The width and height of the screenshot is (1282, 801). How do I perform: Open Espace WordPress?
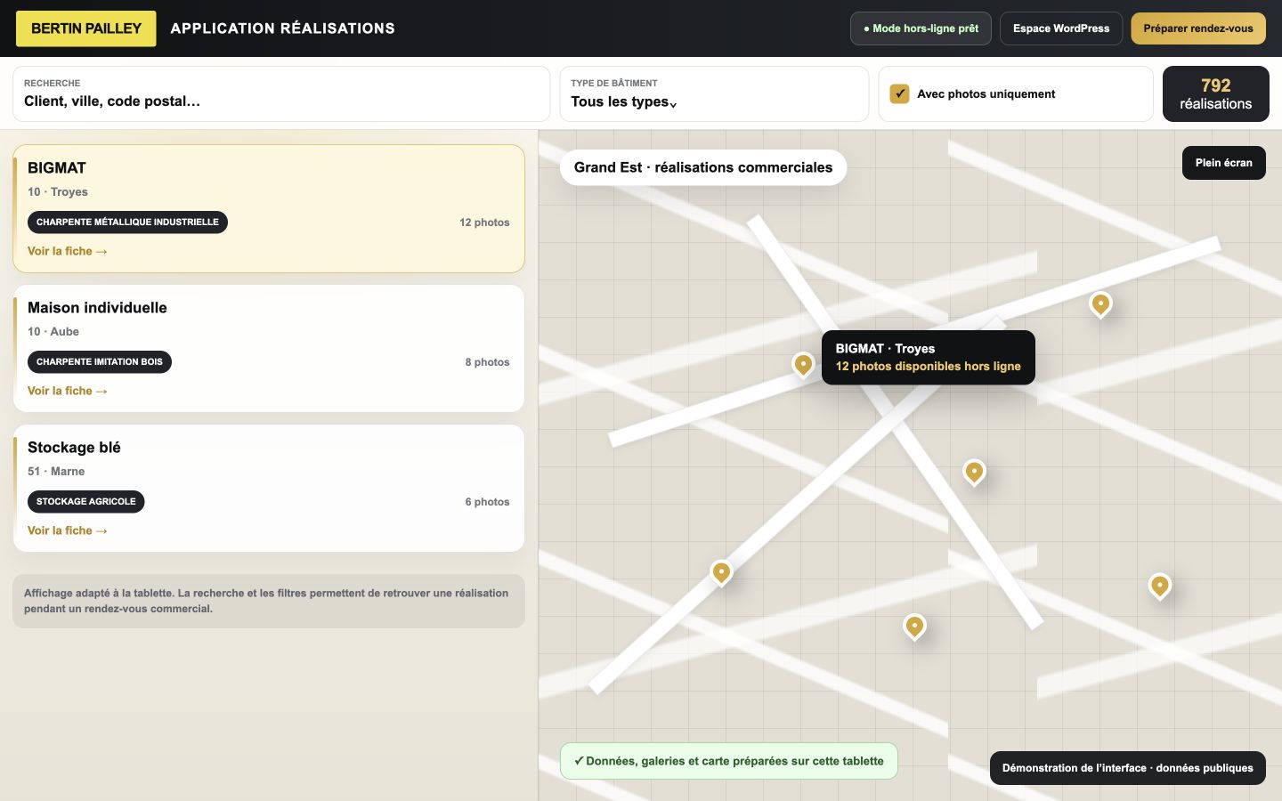click(x=1061, y=28)
